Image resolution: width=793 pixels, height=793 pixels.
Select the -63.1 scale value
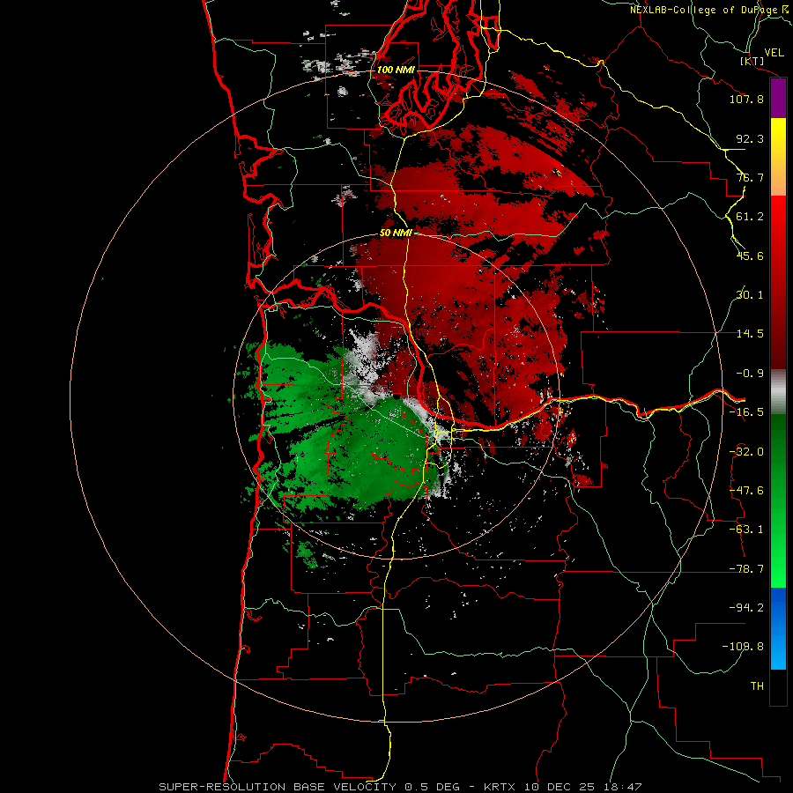(x=746, y=530)
